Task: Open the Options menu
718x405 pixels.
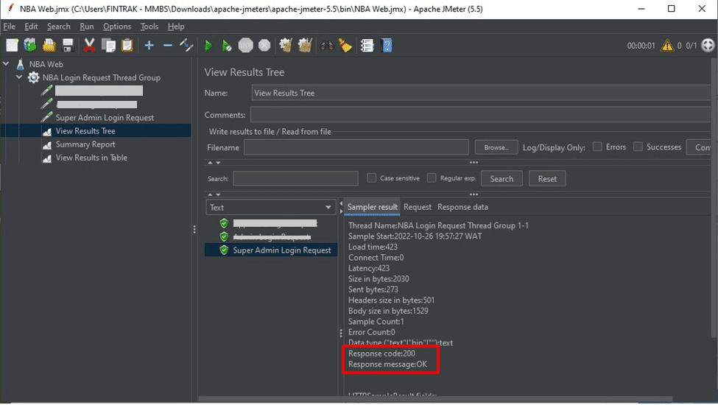Action: [x=117, y=27]
